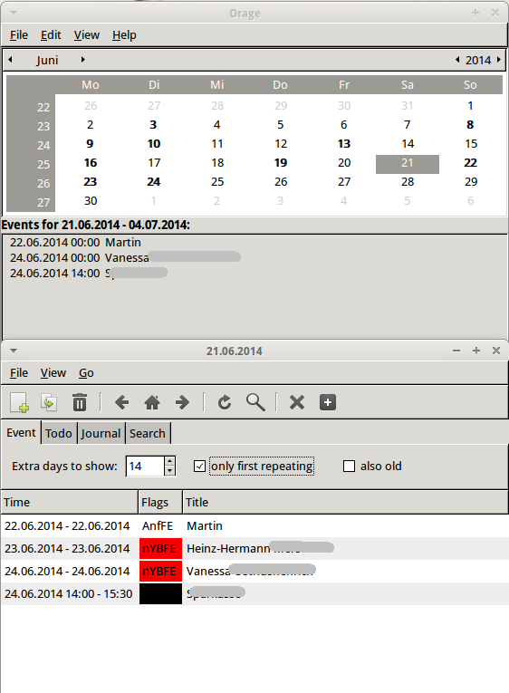Switch to the Event tab
This screenshot has height=693, width=509.
click(21, 433)
